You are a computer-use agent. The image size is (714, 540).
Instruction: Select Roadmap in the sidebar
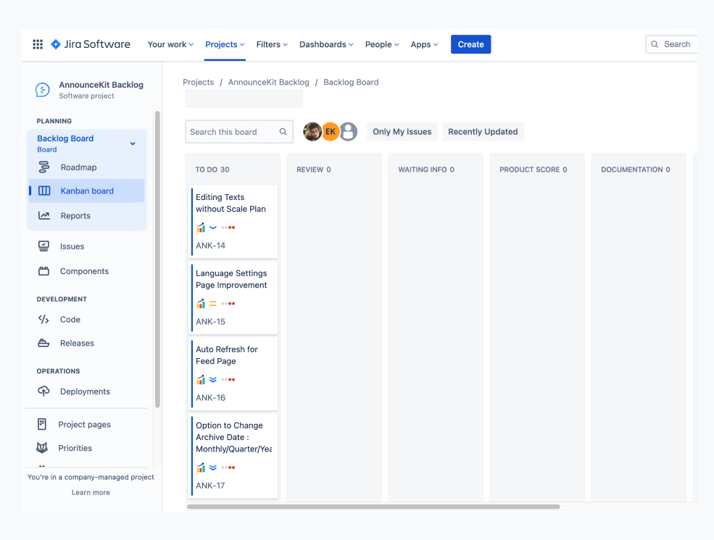pyautogui.click(x=86, y=167)
